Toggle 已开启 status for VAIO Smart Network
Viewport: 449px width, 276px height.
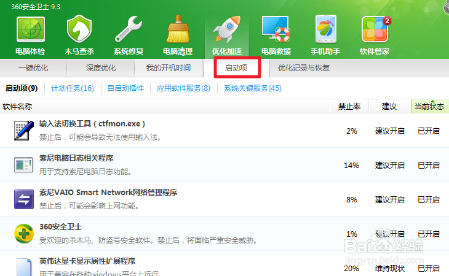pyautogui.click(x=429, y=199)
